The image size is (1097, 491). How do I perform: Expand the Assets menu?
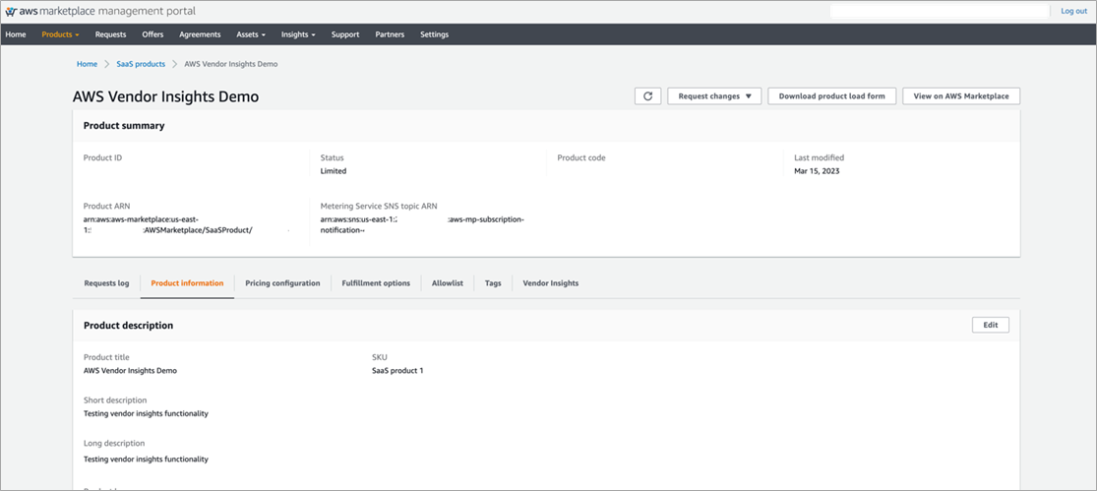251,34
